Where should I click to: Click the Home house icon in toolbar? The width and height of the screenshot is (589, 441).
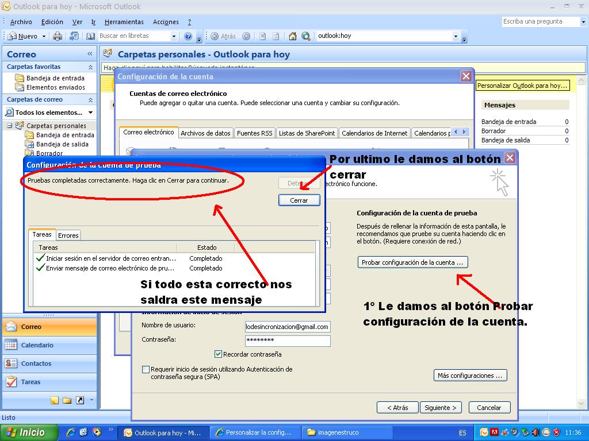click(x=293, y=36)
